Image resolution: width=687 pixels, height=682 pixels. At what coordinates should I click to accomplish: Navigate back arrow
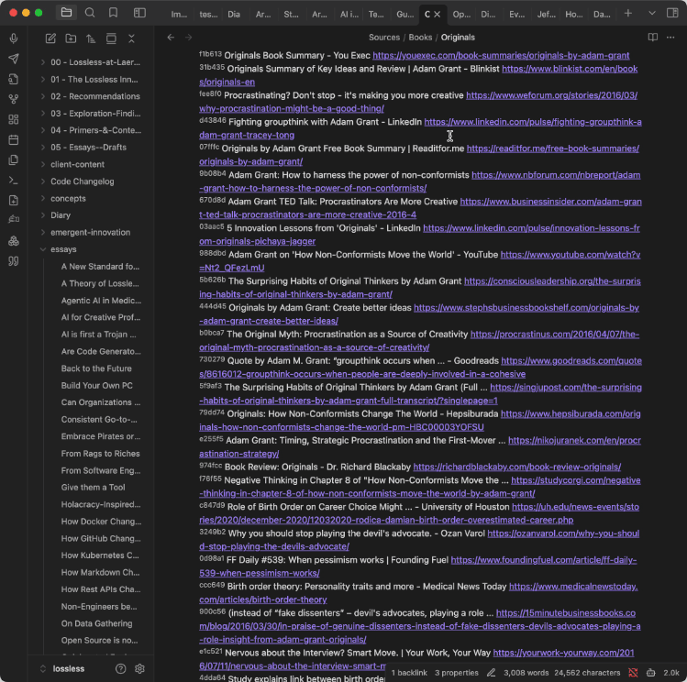coord(171,38)
